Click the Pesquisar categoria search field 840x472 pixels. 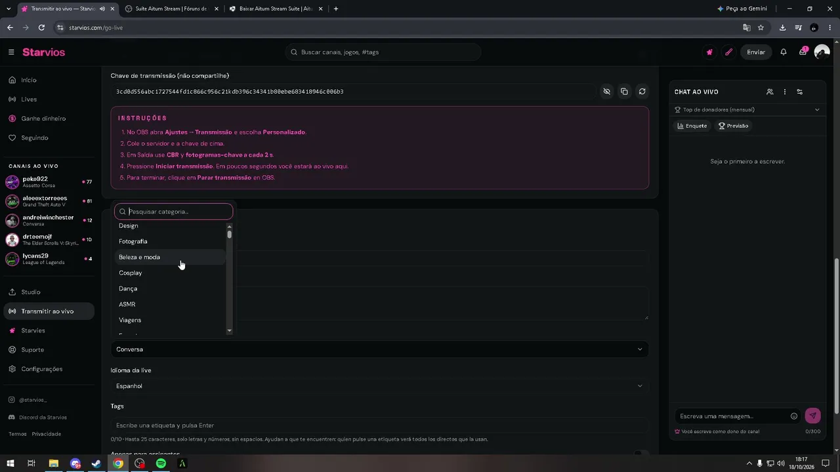[174, 212]
